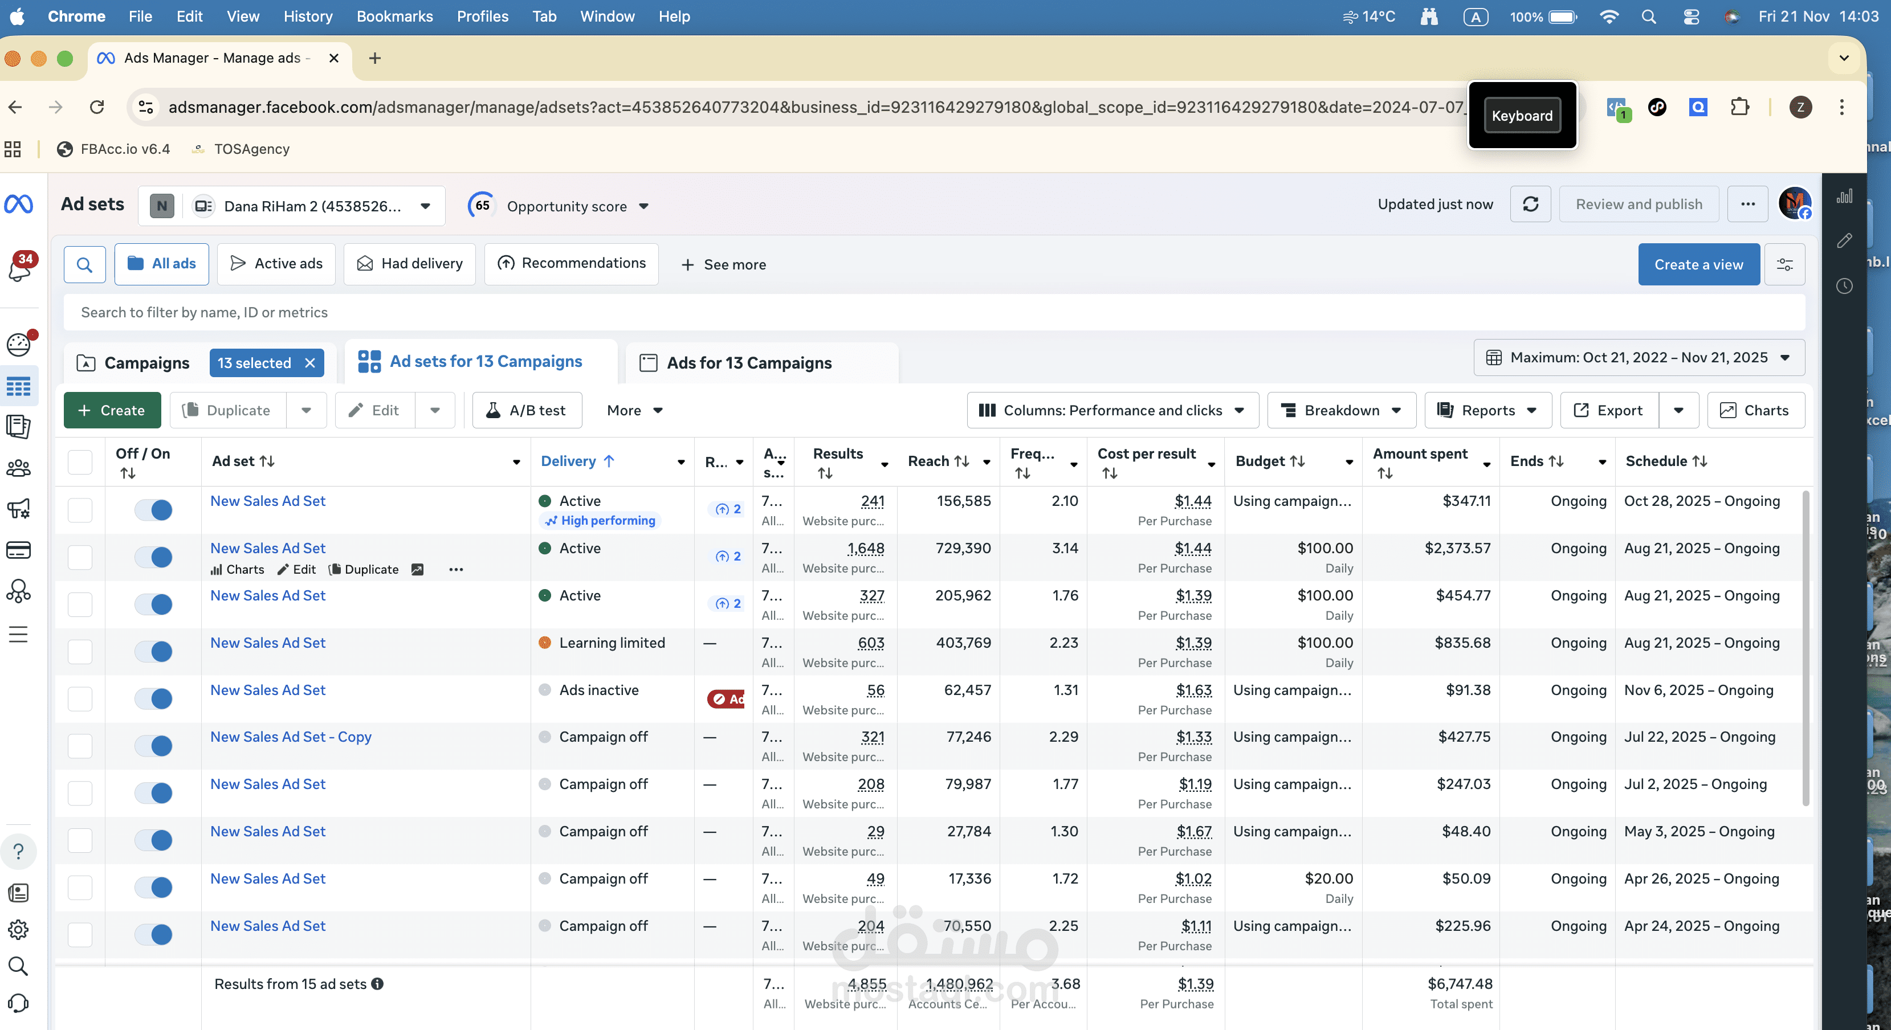Click the Create a view button

coord(1698,264)
